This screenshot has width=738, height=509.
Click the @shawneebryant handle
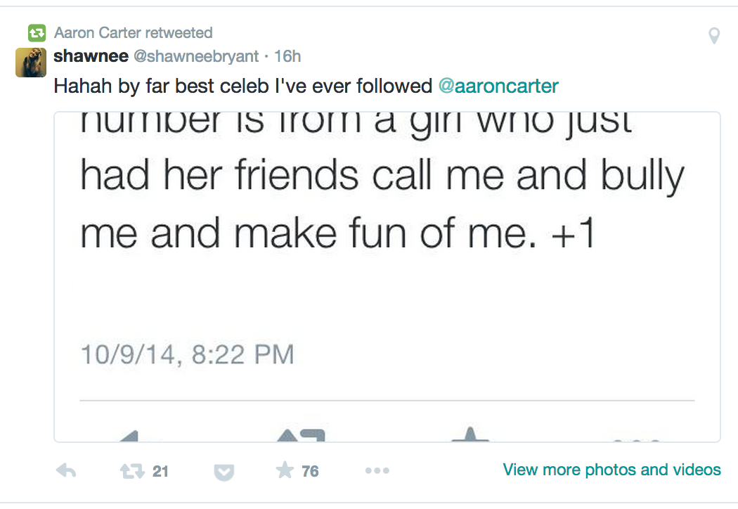[x=200, y=56]
